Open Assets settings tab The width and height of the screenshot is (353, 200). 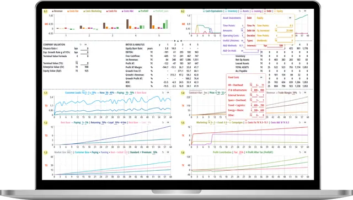point(244,11)
